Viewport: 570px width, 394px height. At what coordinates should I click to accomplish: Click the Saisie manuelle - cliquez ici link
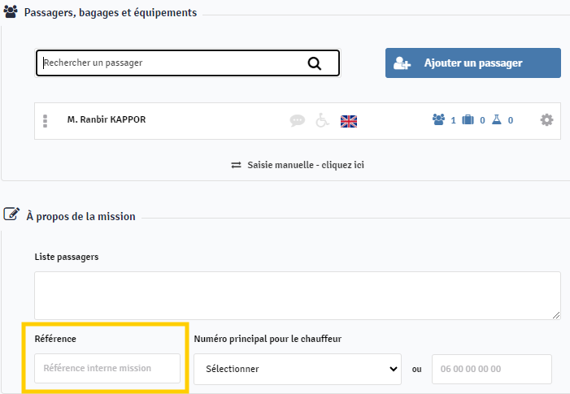point(298,164)
